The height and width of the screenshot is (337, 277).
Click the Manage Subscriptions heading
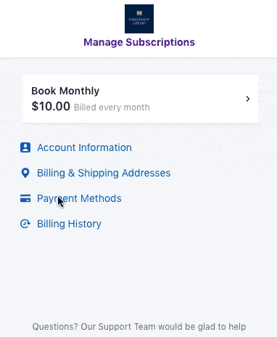coord(139,42)
